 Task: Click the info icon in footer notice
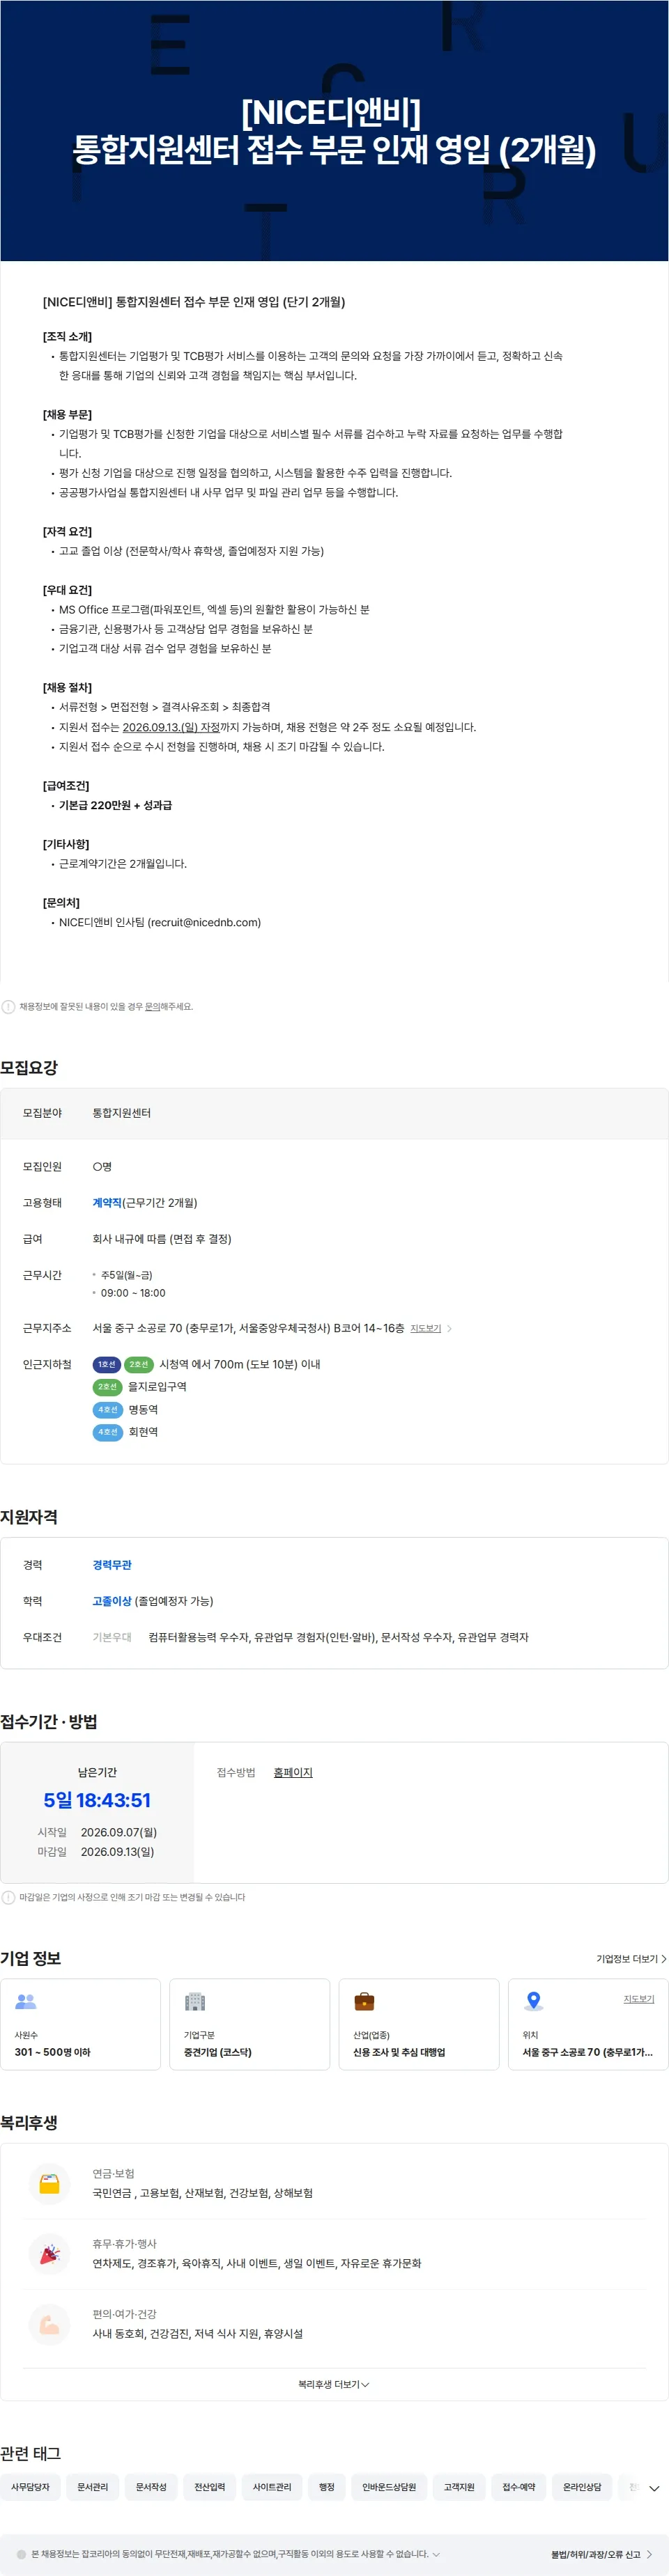point(21,2554)
